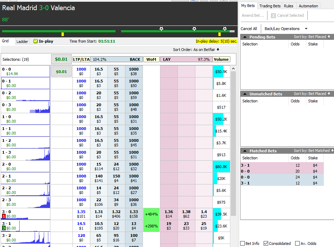Open the Automation tab
Viewport: 334px width, 247px height.
(308, 6)
